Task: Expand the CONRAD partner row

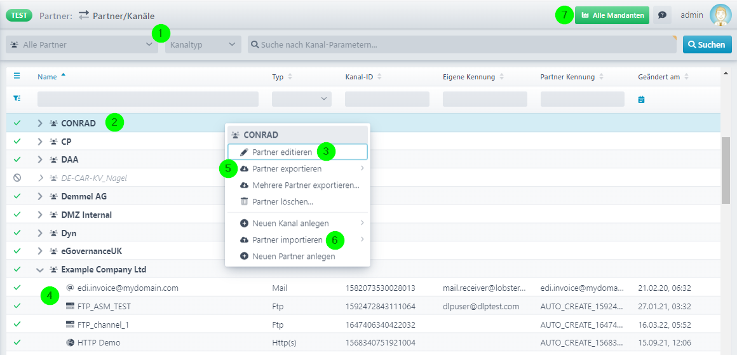Action: (40, 123)
